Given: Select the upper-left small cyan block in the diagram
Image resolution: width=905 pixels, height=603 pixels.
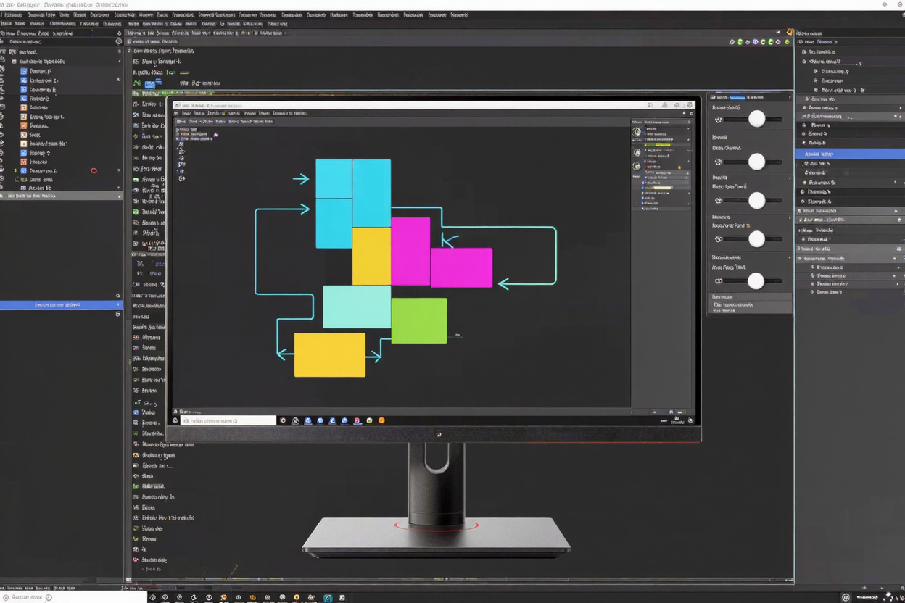Looking at the screenshot, I should 334,178.
